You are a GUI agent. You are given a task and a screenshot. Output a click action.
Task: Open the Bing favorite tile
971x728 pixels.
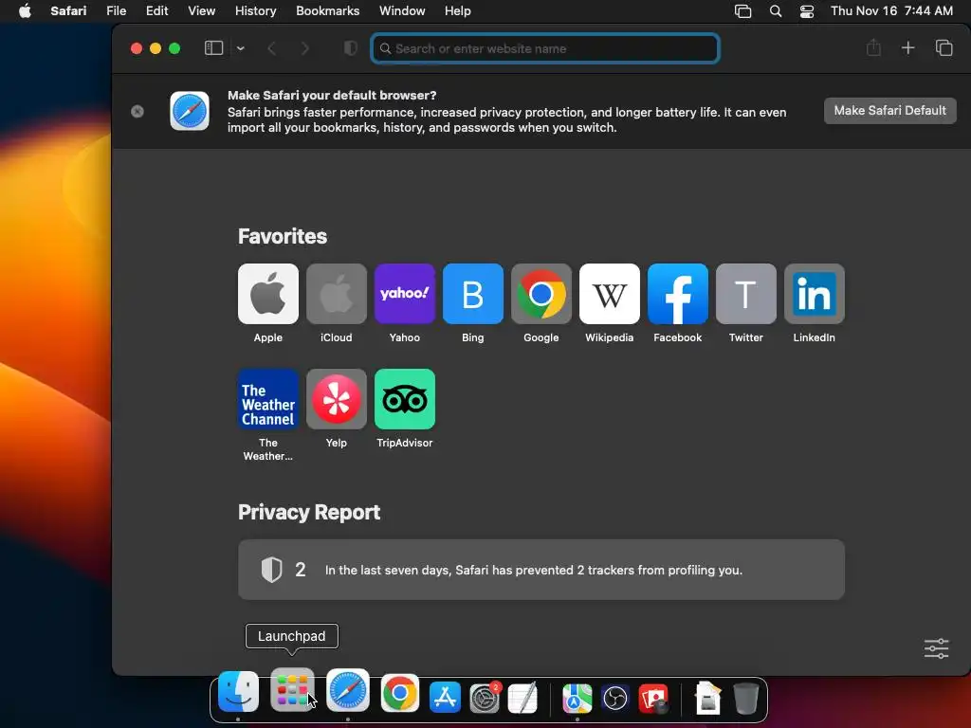click(472, 294)
